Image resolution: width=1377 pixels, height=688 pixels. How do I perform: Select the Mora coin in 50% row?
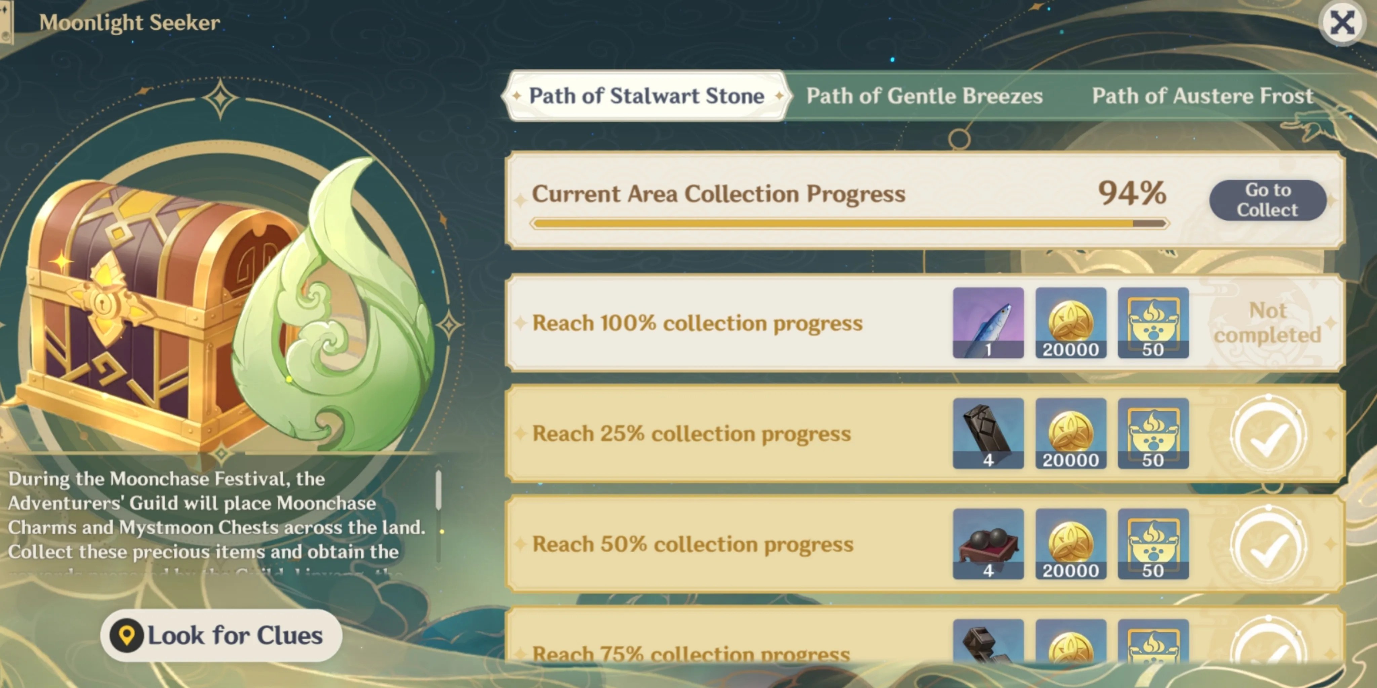[1070, 544]
